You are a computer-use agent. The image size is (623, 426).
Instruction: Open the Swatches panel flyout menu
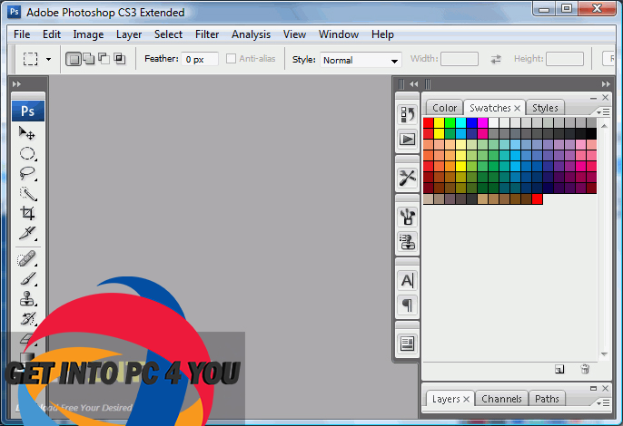(602, 112)
